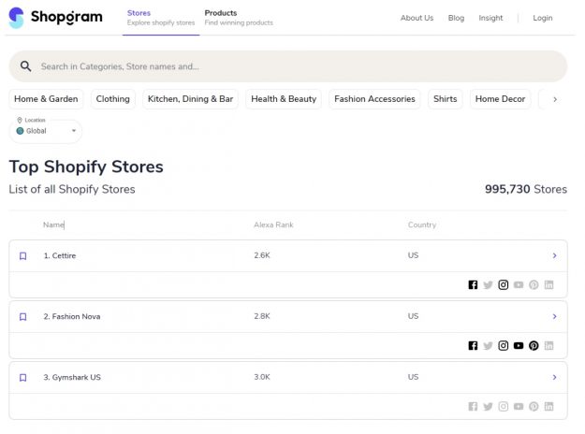Filter by Fashion Accessories category
The width and height of the screenshot is (585, 434).
[374, 99]
